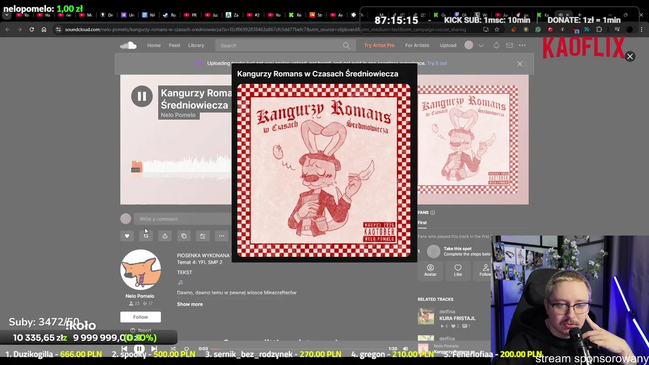Skip to next track in player bar
The width and height of the screenshot is (649, 365).
tap(154, 349)
